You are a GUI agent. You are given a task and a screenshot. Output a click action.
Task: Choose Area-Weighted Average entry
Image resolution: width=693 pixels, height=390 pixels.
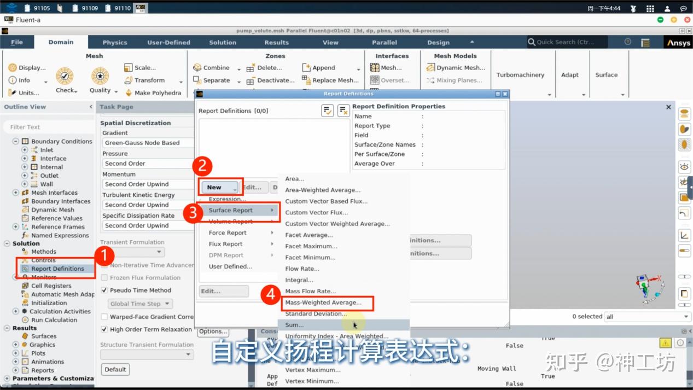click(323, 190)
